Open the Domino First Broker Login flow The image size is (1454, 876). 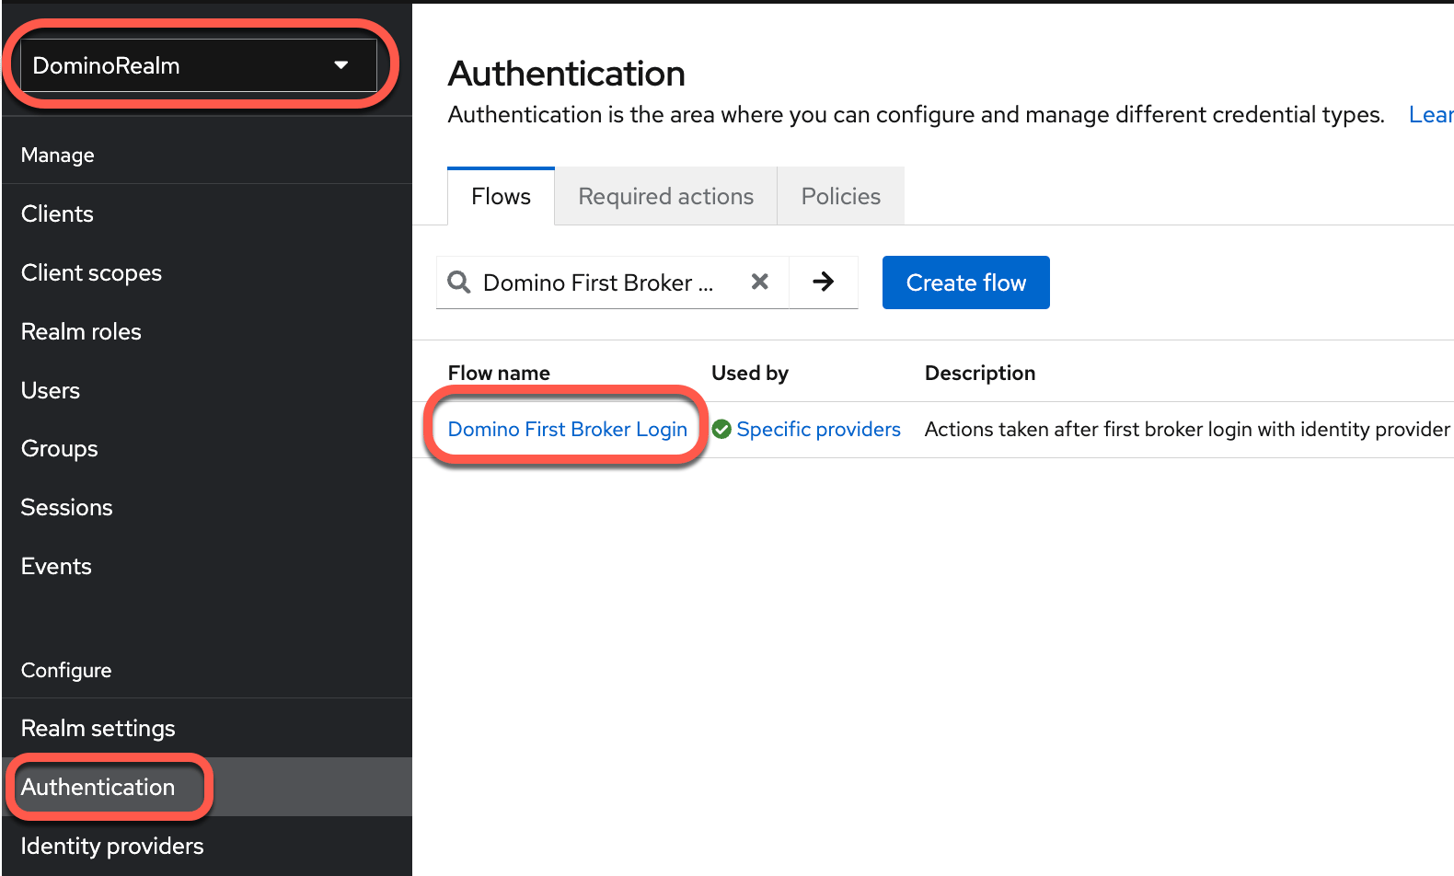[568, 430]
